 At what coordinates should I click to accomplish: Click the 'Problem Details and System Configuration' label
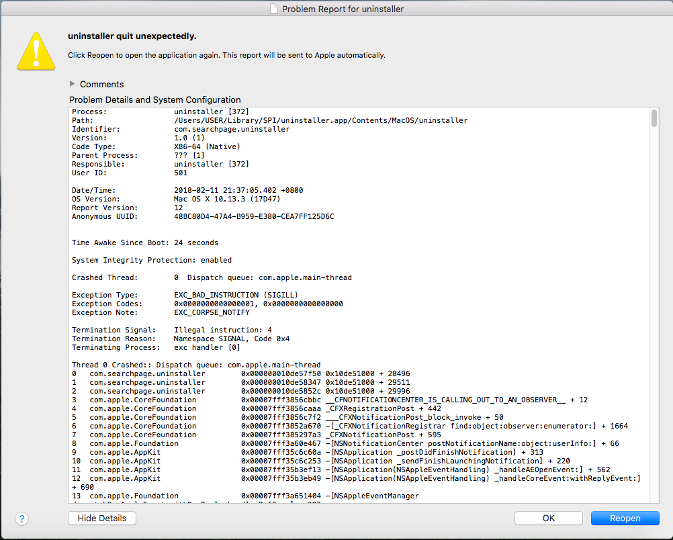155,99
